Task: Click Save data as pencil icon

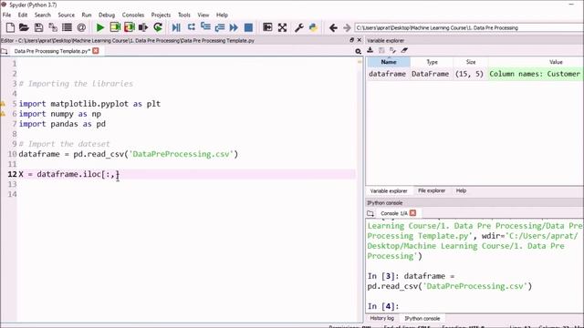Action: point(392,50)
